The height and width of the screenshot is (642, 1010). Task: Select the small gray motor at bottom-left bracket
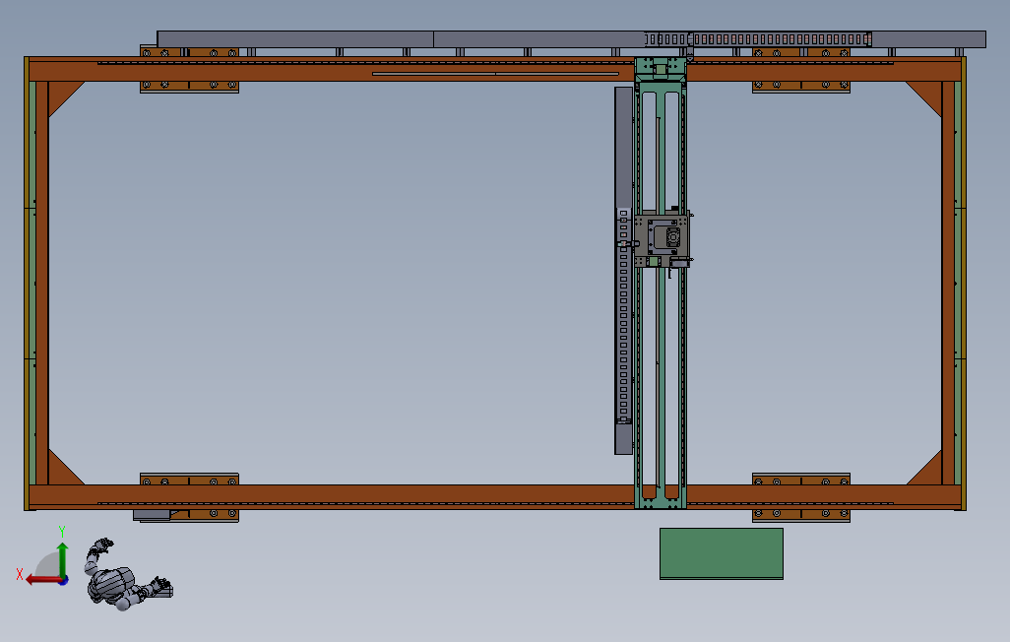click(x=152, y=515)
